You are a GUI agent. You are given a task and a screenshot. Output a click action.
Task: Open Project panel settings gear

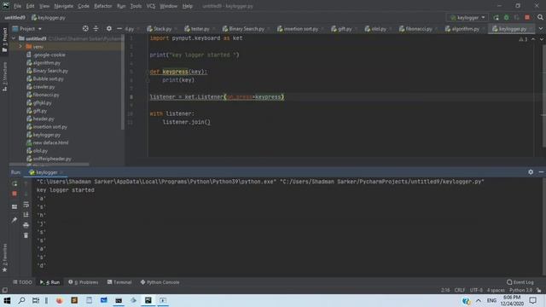click(109, 28)
